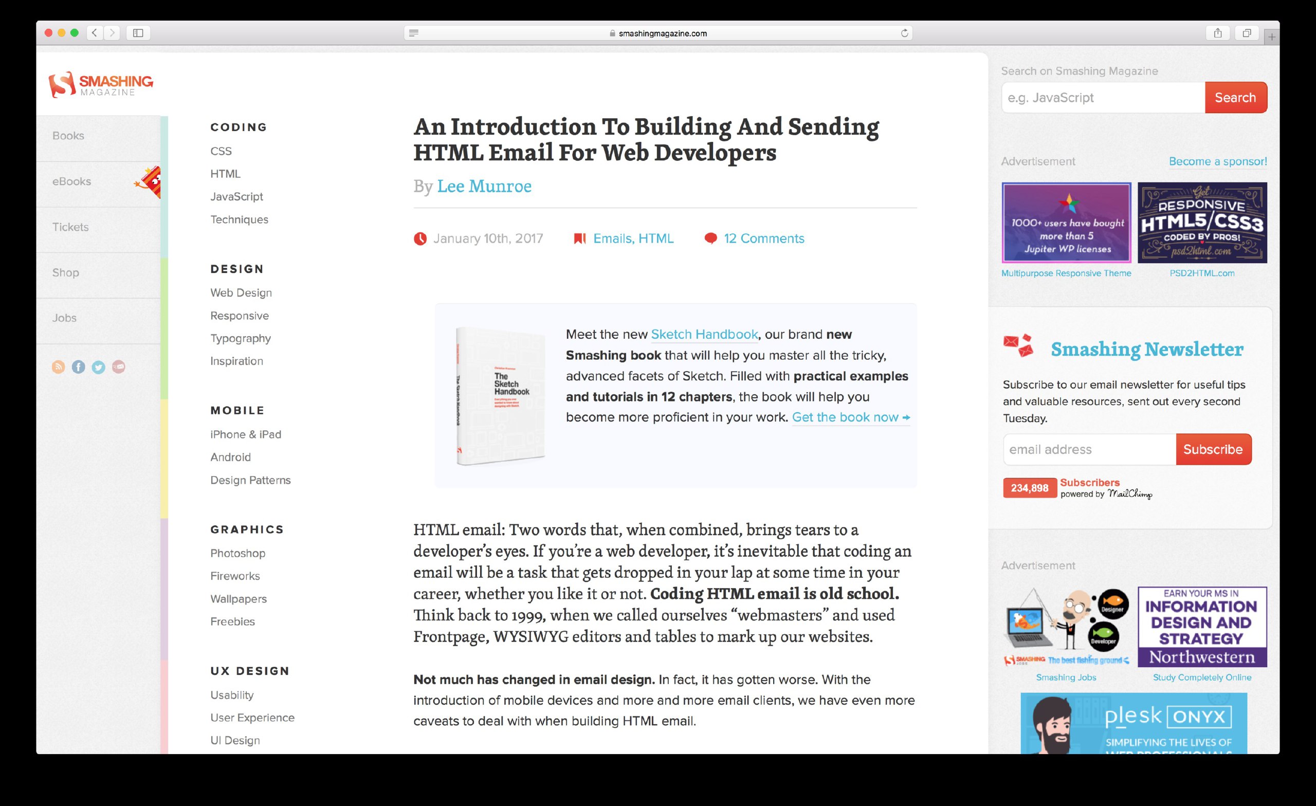Viewport: 1316px width, 806px height.
Task: Click the 234,898 subscribers badge
Action: pos(1030,488)
